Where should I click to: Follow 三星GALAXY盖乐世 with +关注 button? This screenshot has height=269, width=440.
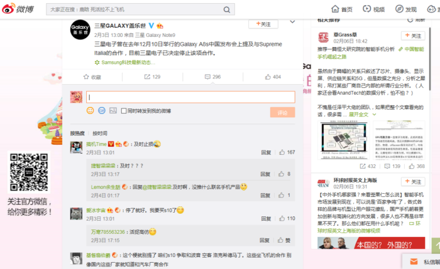click(263, 24)
